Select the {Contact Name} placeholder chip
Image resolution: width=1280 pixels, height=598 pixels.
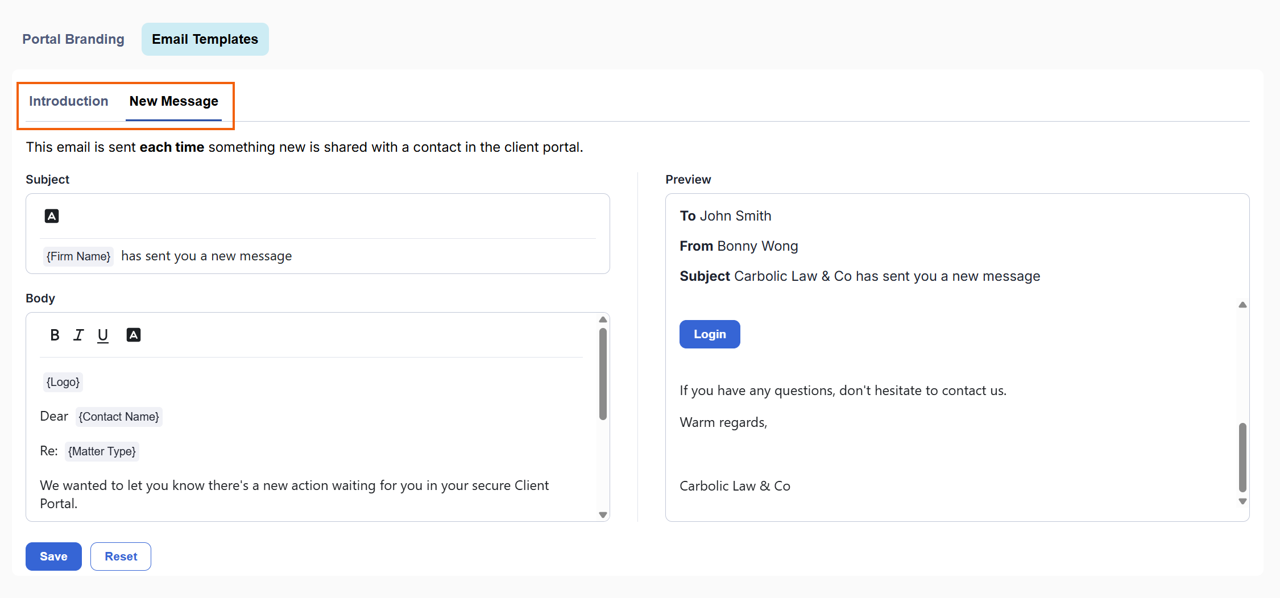point(119,417)
